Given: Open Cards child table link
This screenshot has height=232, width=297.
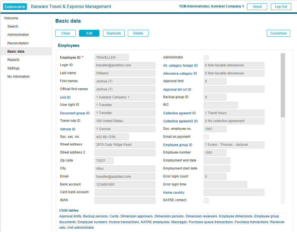Looking at the screenshot, I should coord(114,216).
